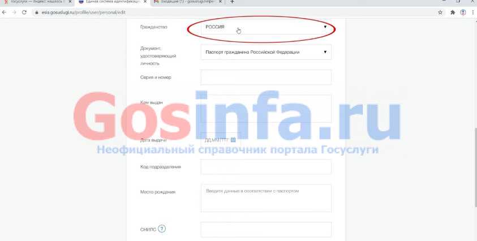Reload the current page
Image resolution: width=477 pixels, height=241 pixels.
click(x=24, y=11)
